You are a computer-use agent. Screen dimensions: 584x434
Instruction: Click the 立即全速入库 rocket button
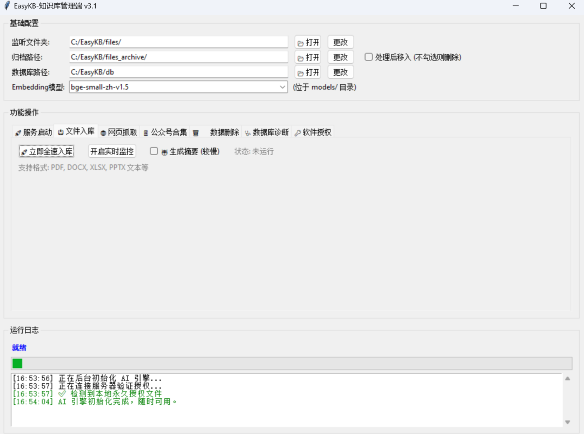47,151
